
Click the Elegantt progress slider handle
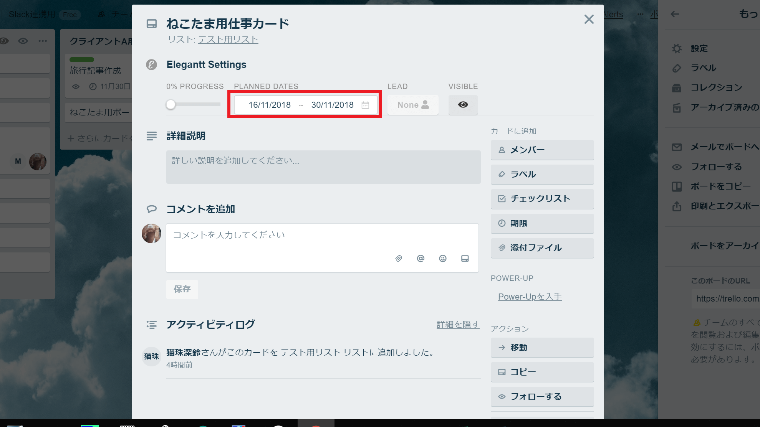(x=171, y=105)
